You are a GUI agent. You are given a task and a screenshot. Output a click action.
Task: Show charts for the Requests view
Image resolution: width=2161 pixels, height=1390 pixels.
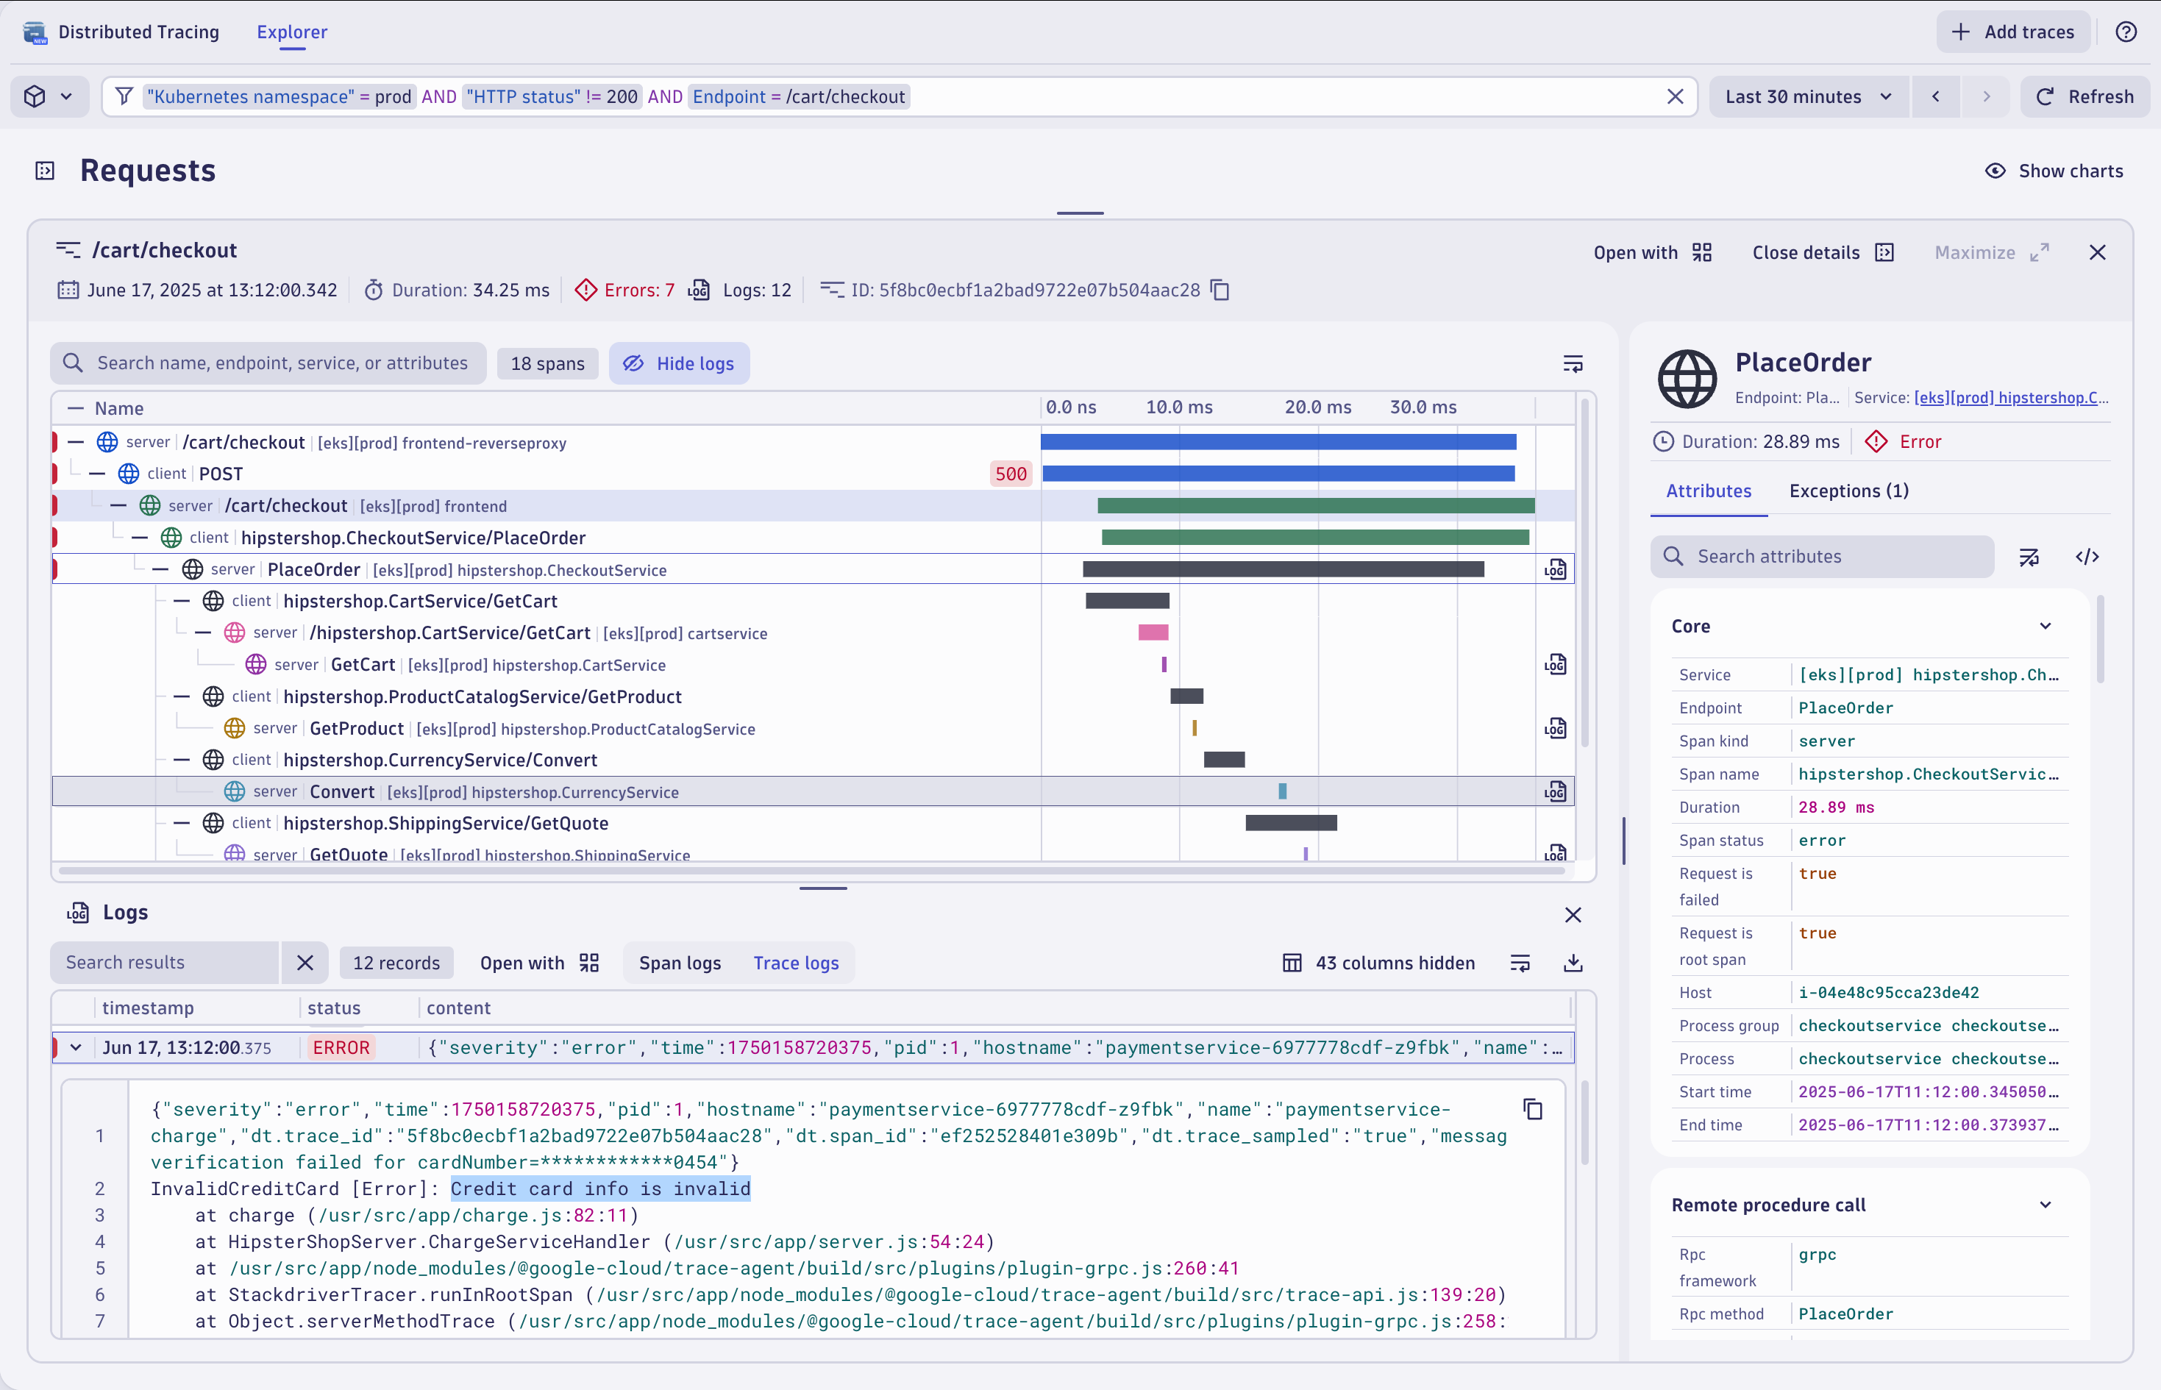tap(2054, 171)
